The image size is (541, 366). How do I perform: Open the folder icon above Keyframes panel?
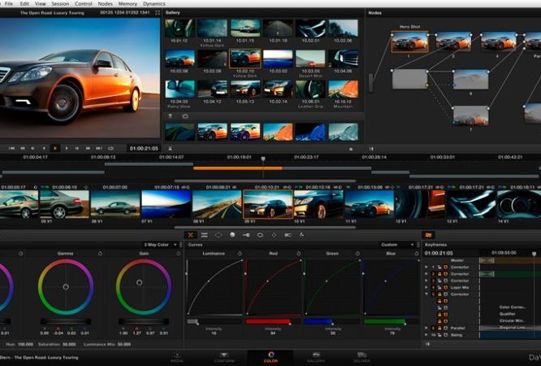pyautogui.click(x=429, y=235)
